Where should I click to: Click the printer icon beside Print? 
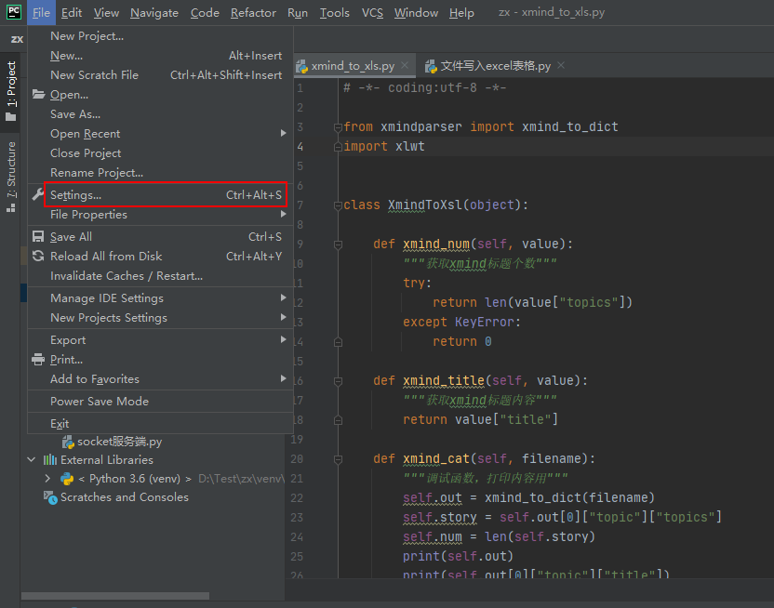(39, 359)
